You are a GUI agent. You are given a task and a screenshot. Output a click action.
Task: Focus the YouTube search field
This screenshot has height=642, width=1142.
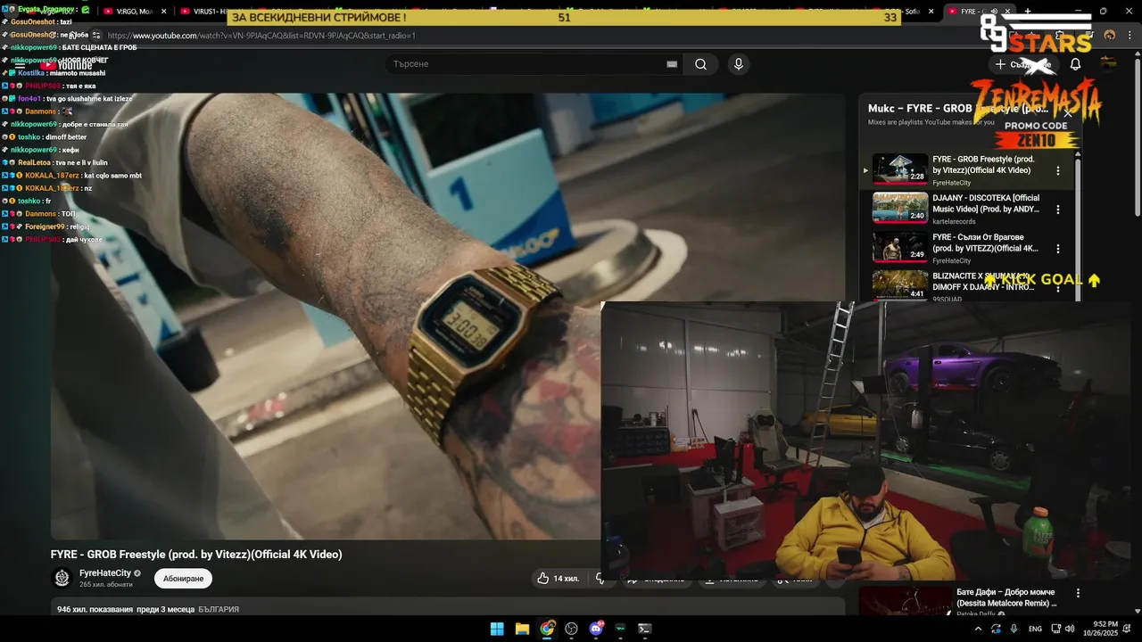click(526, 64)
